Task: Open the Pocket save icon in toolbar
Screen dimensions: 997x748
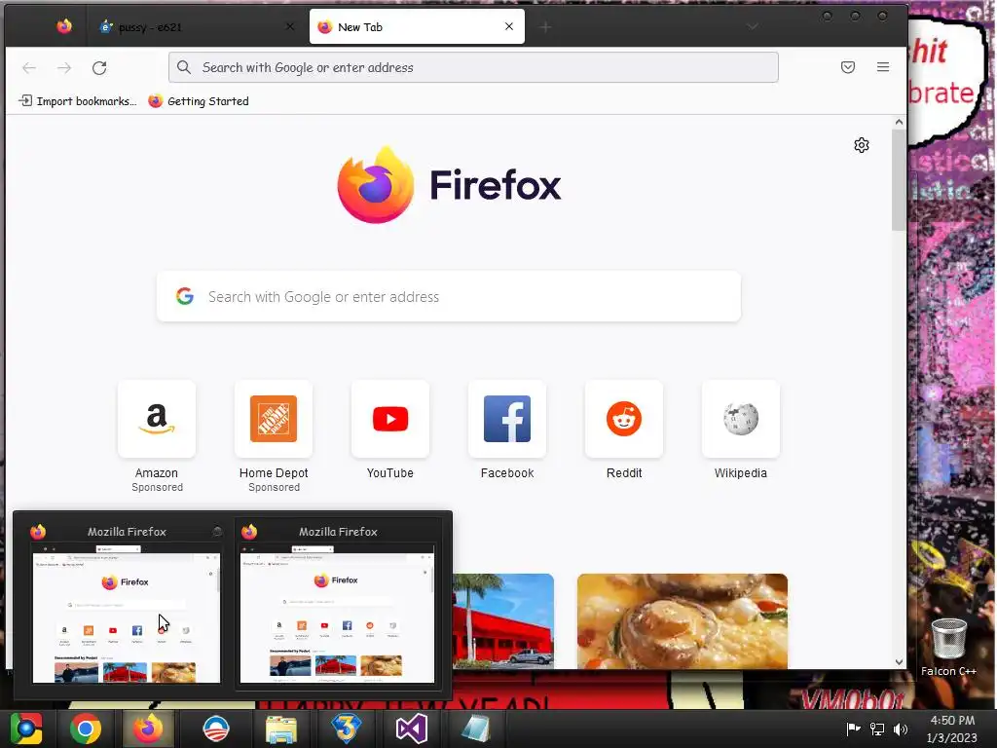Action: click(848, 67)
